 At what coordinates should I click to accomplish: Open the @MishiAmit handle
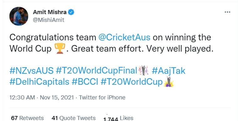tap(49, 20)
